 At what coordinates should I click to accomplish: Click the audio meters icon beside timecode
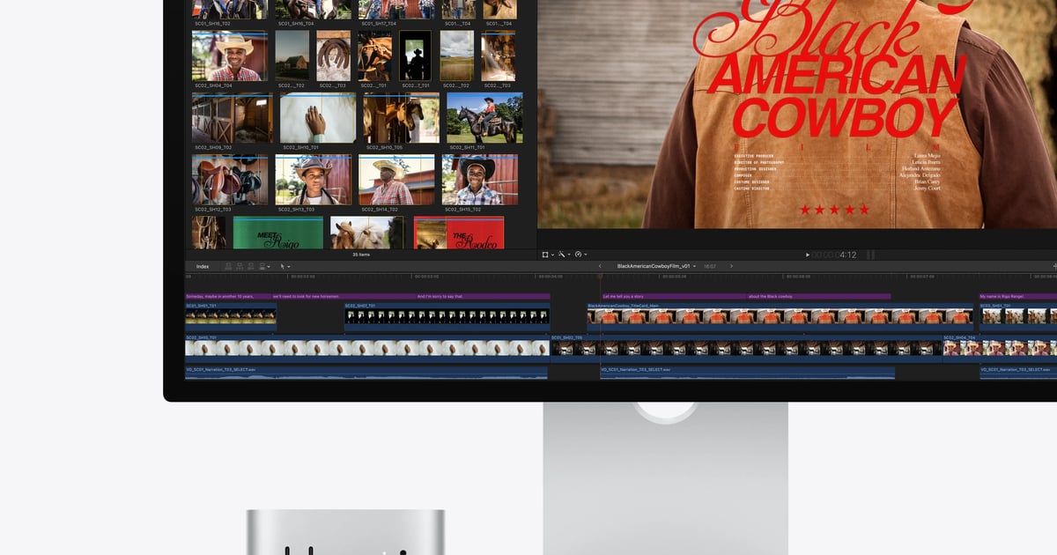(871, 255)
